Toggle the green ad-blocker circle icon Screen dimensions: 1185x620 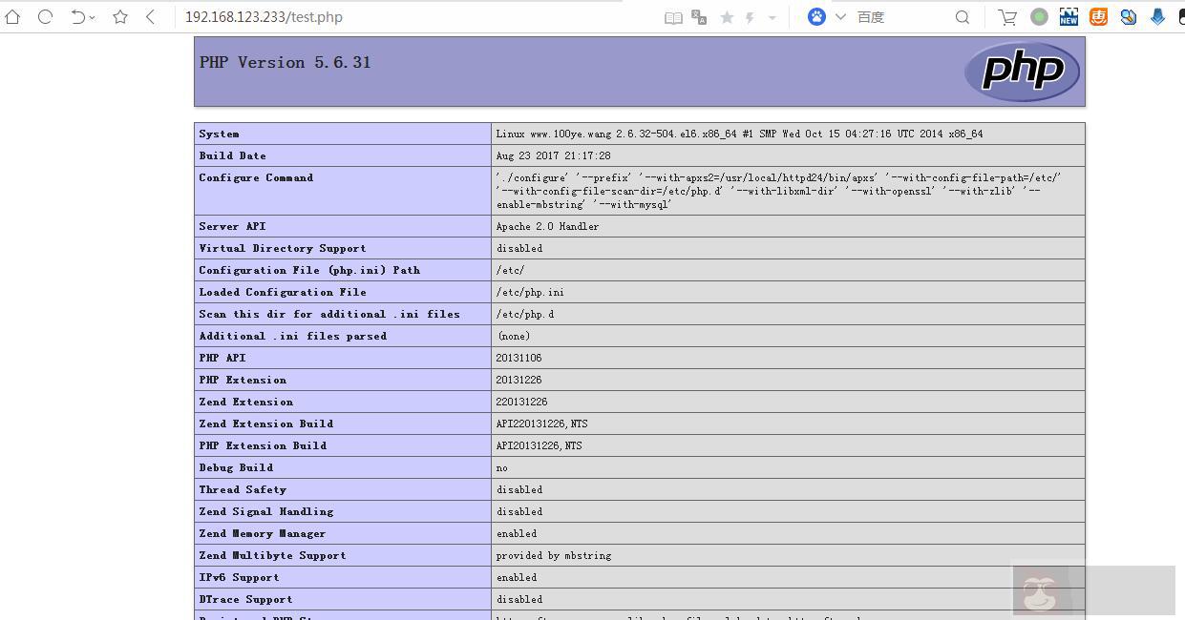point(1039,16)
